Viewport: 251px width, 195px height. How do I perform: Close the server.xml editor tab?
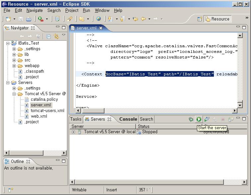(101, 28)
